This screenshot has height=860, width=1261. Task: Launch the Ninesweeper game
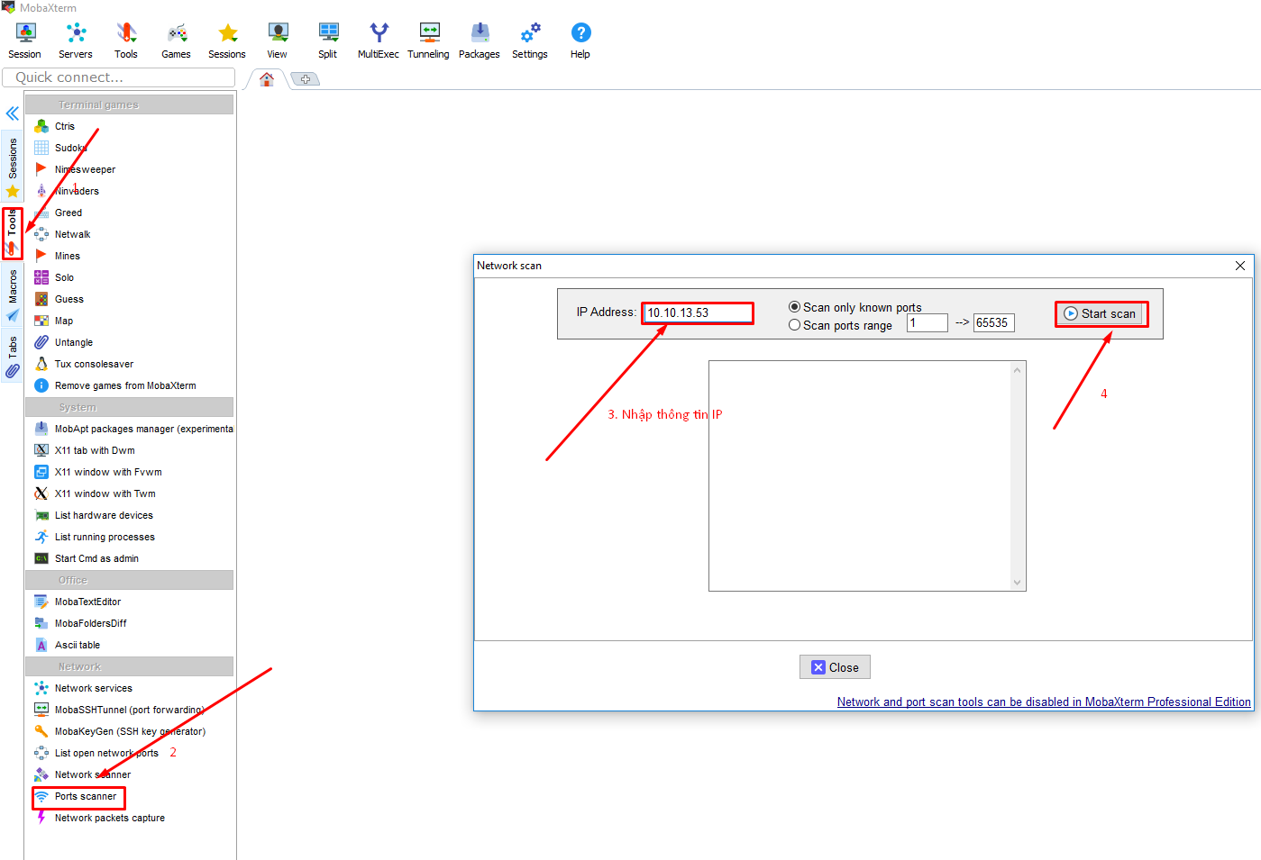click(x=85, y=169)
